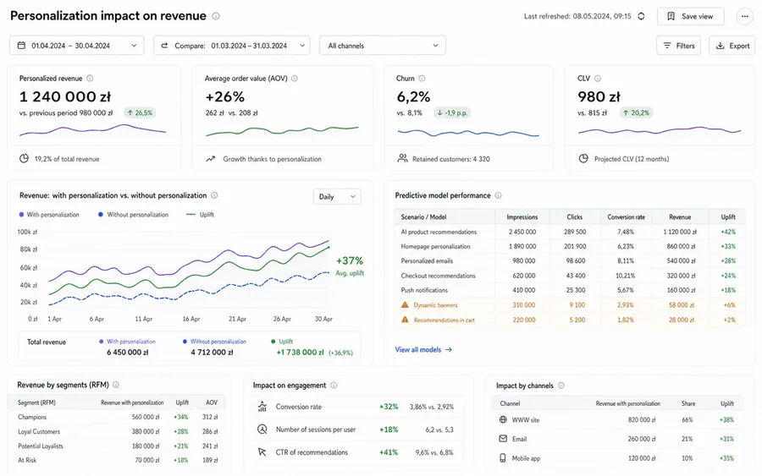This screenshot has width=762, height=476.
Task: Click the 1 240 000 zł personalized revenue value
Action: click(65, 97)
